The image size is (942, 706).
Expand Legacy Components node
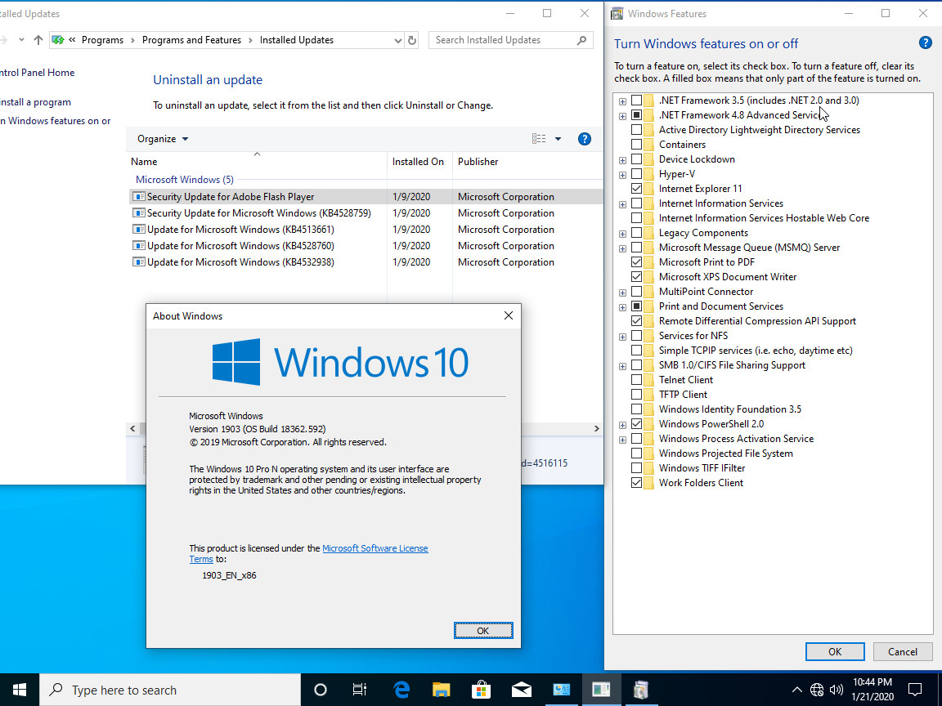coord(622,234)
